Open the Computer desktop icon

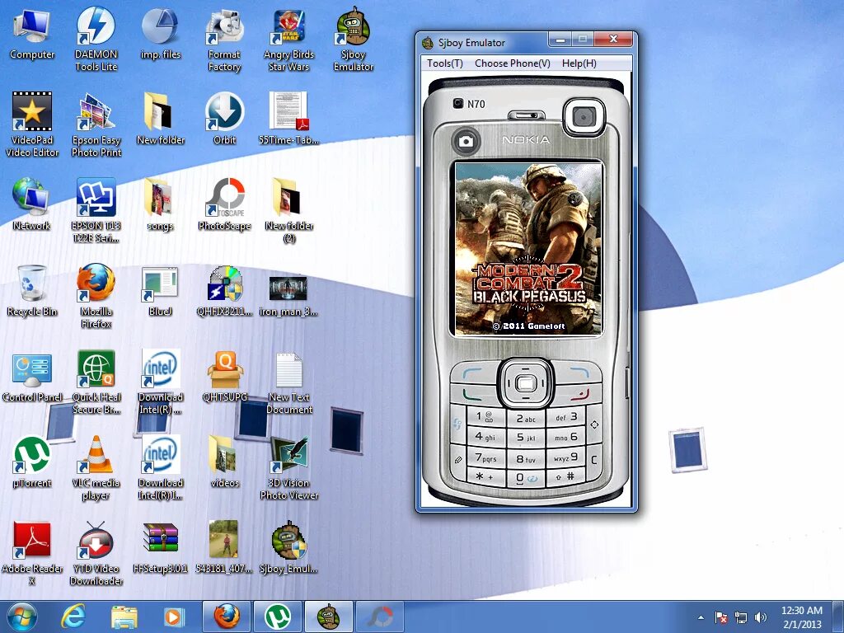pyautogui.click(x=32, y=35)
